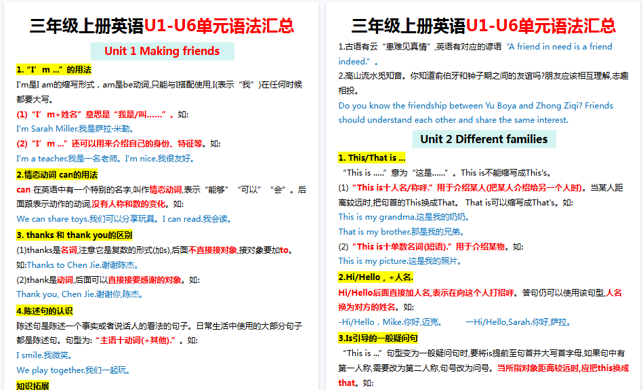Image resolution: width=643 pixels, height=390 pixels.
Task: Click the heading 1. This/That is ...
Action: (x=372, y=157)
